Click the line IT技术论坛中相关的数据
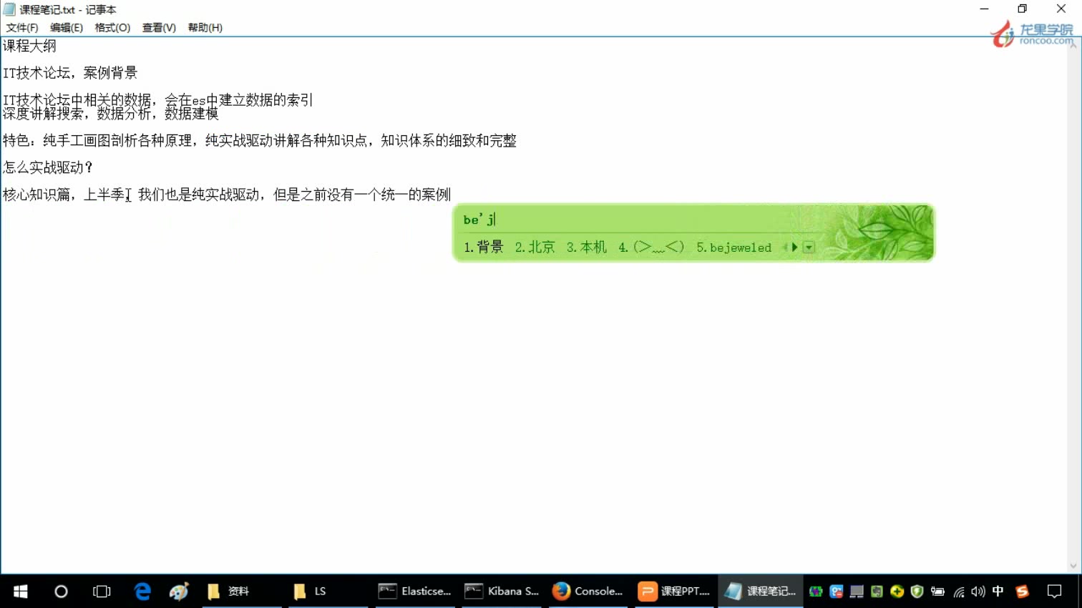 click(x=158, y=100)
